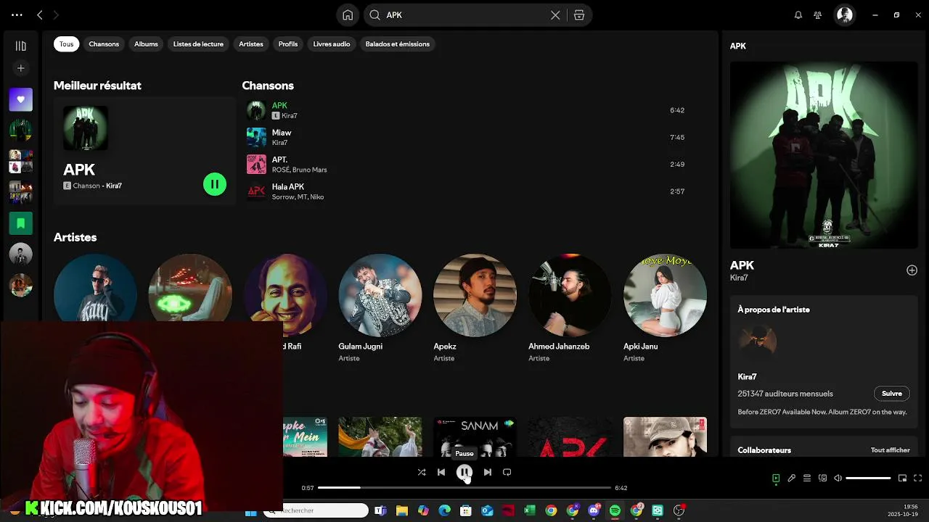Open the notifications bell
Viewport: 929px width, 522px height.
[x=798, y=15]
